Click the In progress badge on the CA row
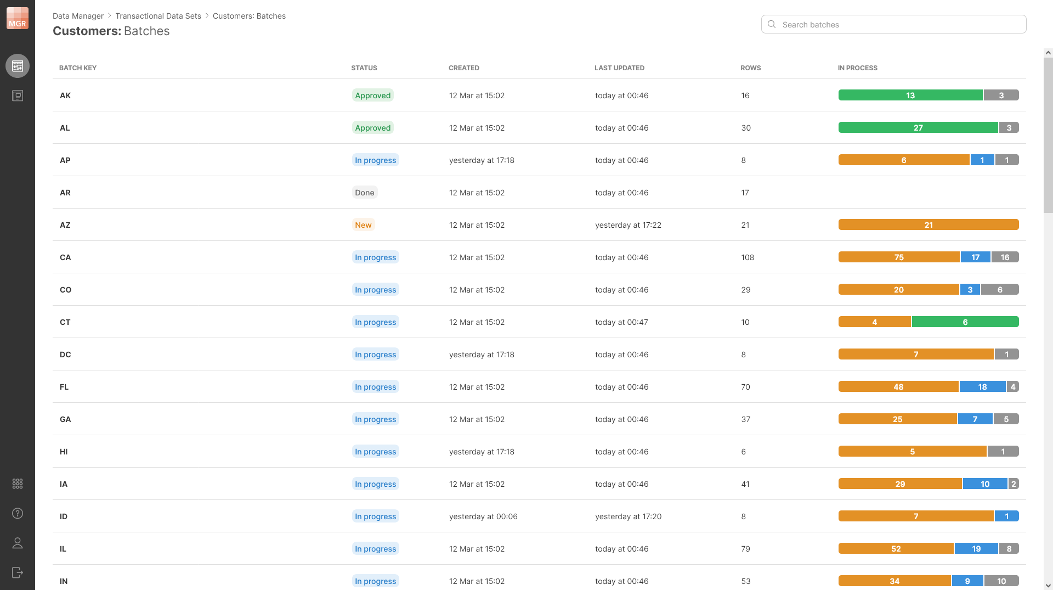Screen dimensions: 1053x590 (375, 257)
